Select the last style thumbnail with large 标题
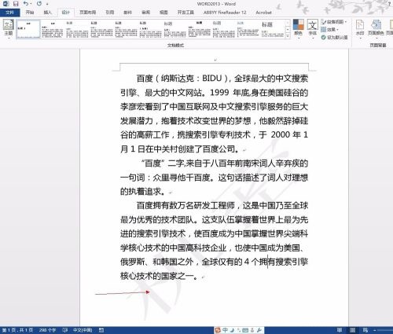Screen dimensions: 393x334 [273, 29]
